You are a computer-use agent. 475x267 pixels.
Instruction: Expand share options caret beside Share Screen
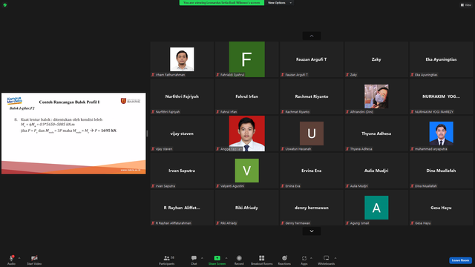226,258
